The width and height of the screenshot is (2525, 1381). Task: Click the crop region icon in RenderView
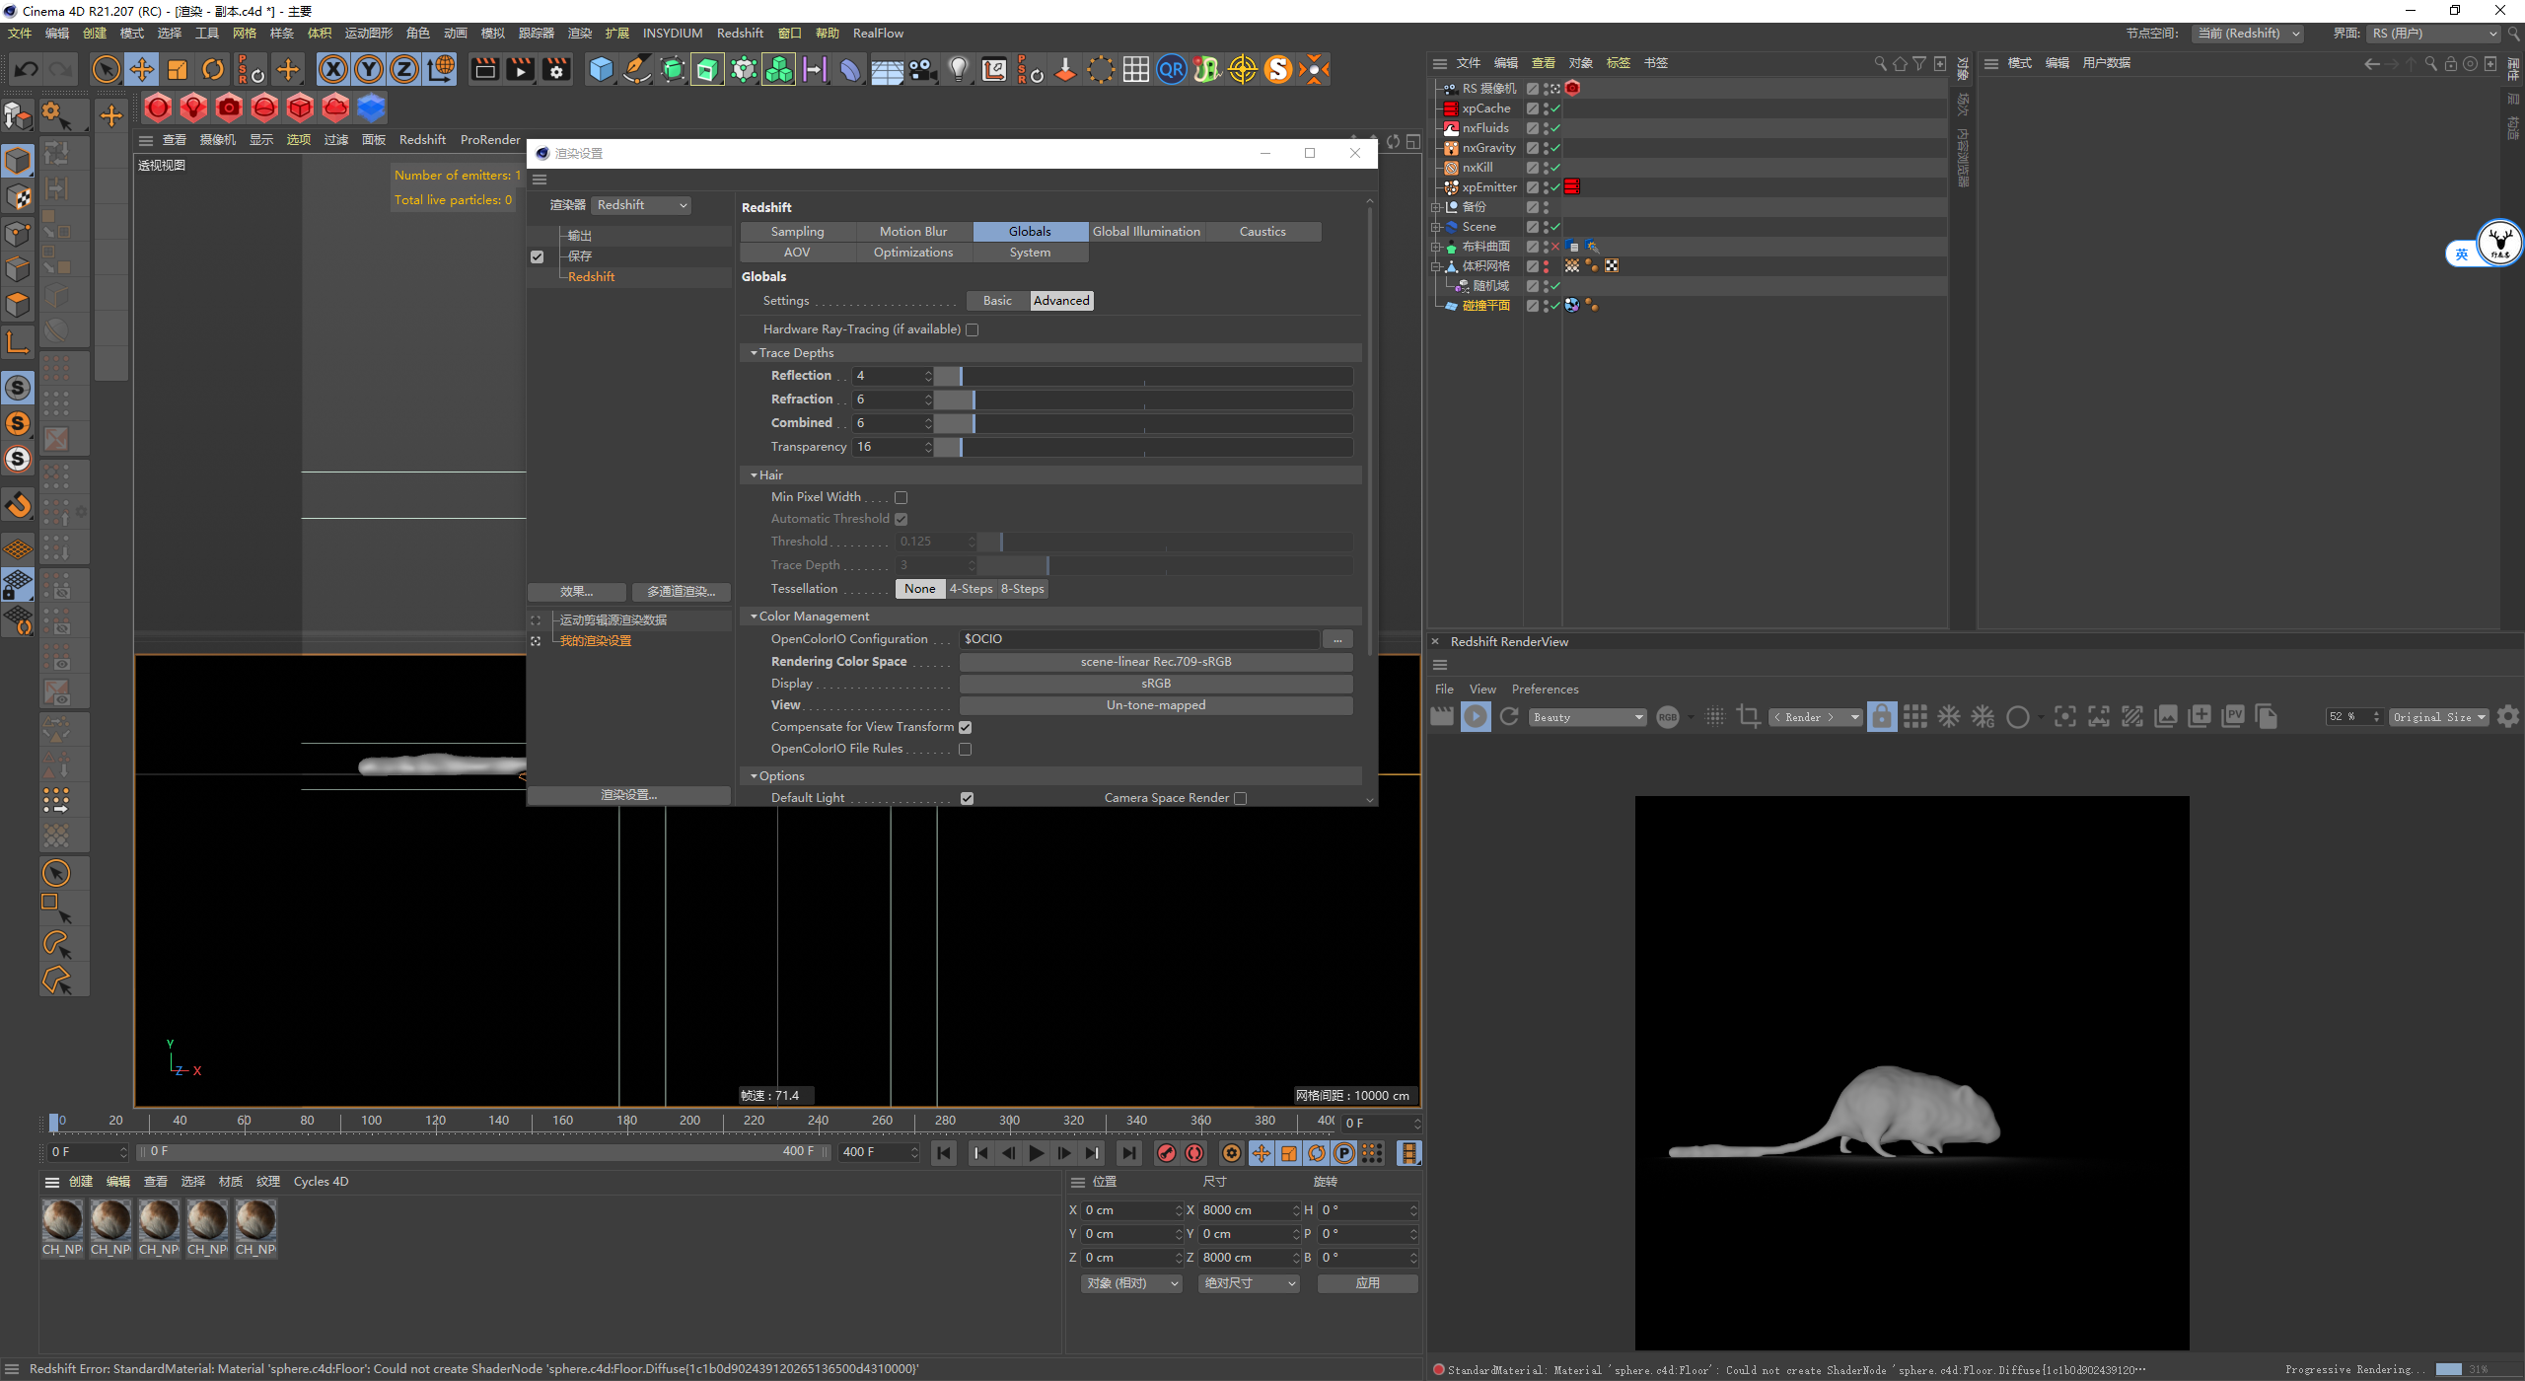(x=1749, y=717)
